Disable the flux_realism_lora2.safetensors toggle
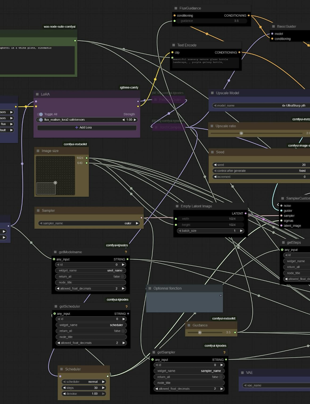 41,120
